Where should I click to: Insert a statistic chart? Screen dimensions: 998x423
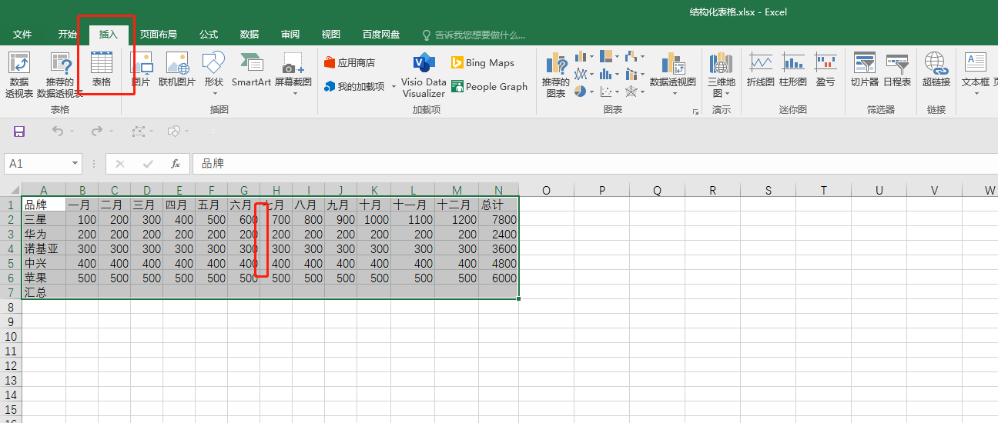[x=610, y=74]
